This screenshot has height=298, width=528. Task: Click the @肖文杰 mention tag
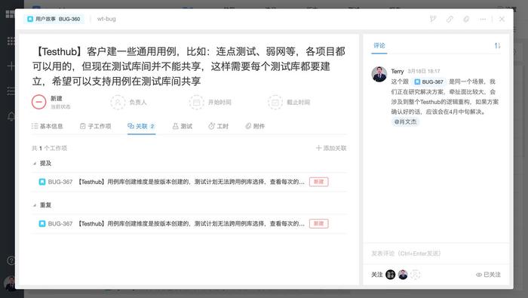[x=406, y=121]
